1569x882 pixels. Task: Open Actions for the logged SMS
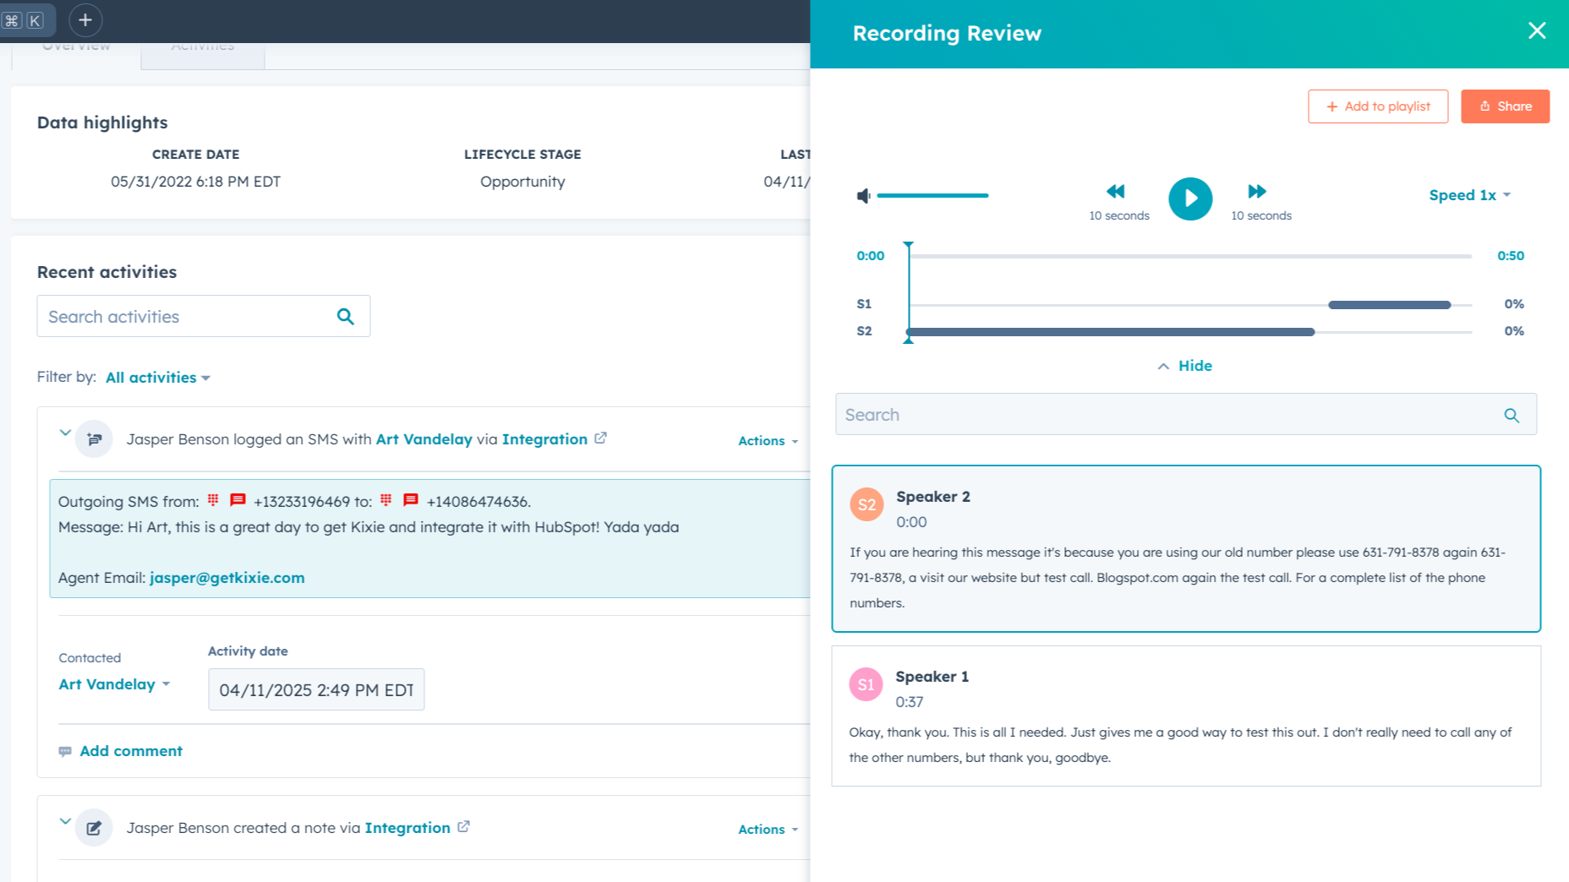(766, 440)
